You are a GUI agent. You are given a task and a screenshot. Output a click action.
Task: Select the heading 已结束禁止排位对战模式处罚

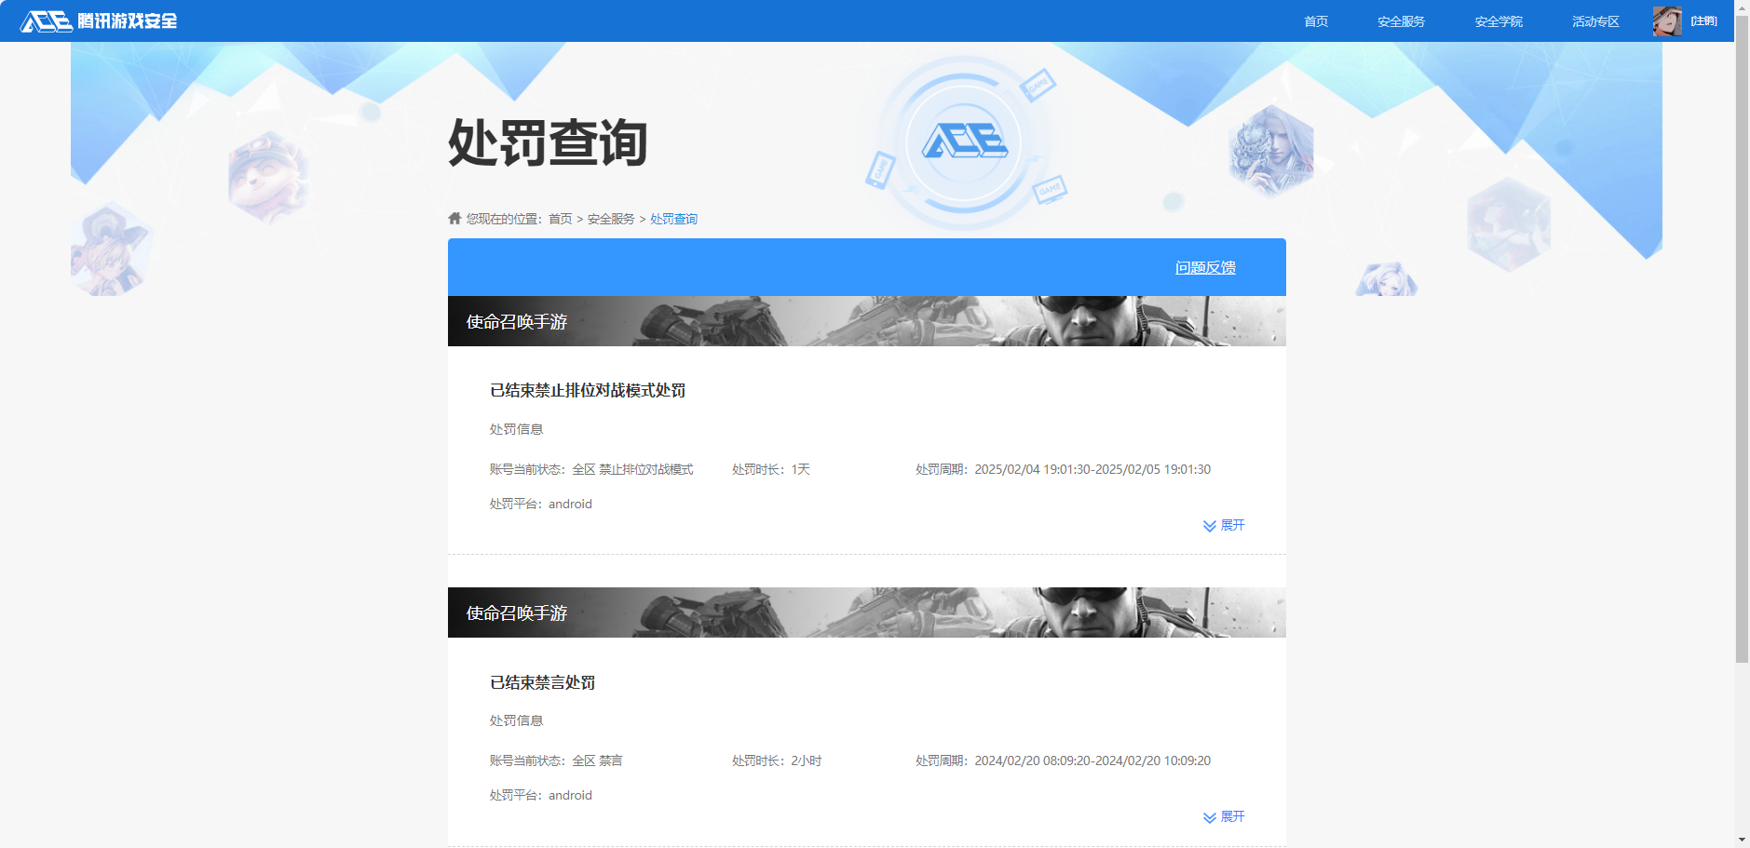pyautogui.click(x=588, y=390)
